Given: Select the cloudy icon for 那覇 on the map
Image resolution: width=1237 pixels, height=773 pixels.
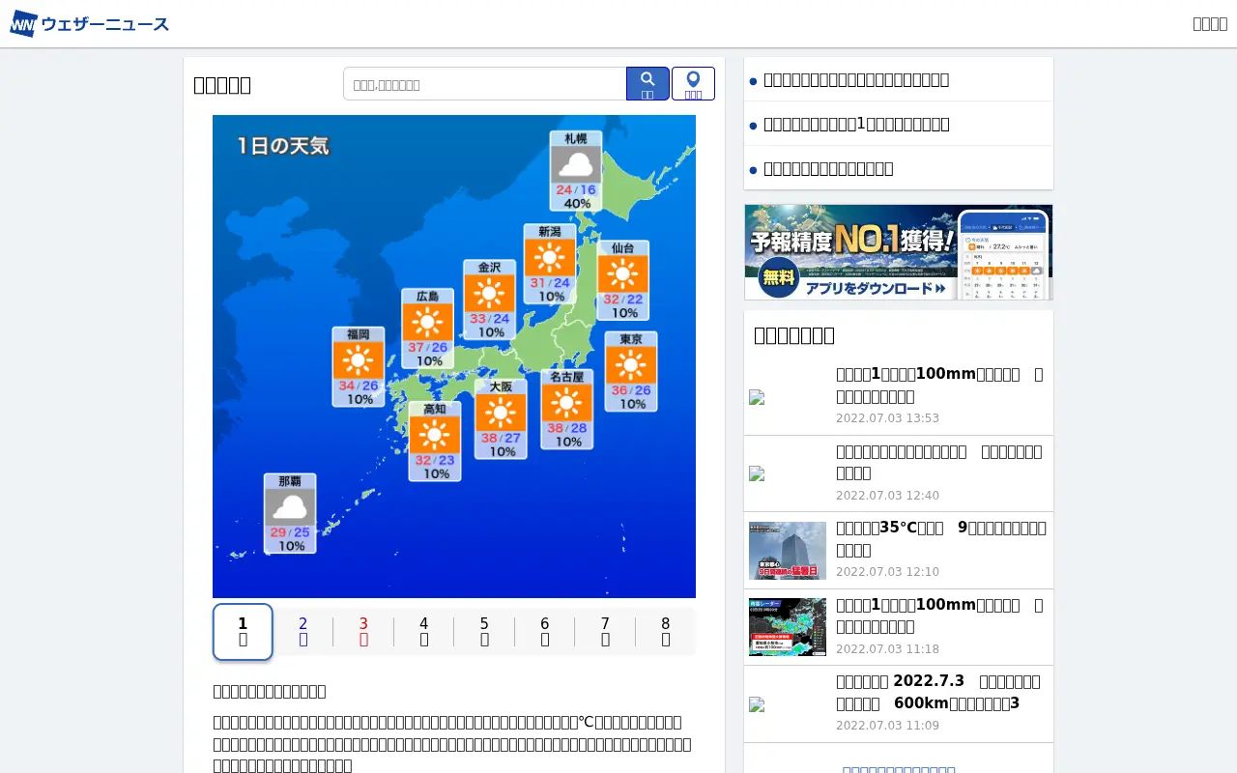Looking at the screenshot, I should tap(290, 507).
